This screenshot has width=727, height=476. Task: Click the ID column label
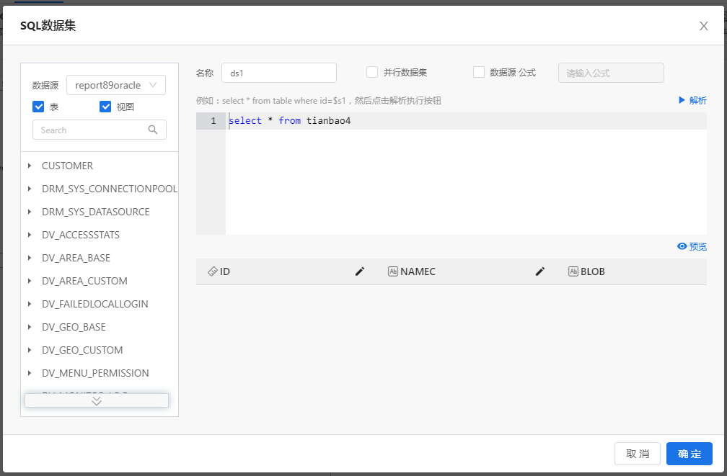(225, 271)
